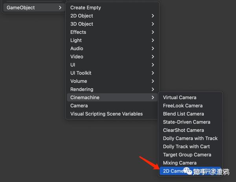The width and height of the screenshot is (236, 182).
Task: Create a State-Driven Camera
Action: pos(187,122)
